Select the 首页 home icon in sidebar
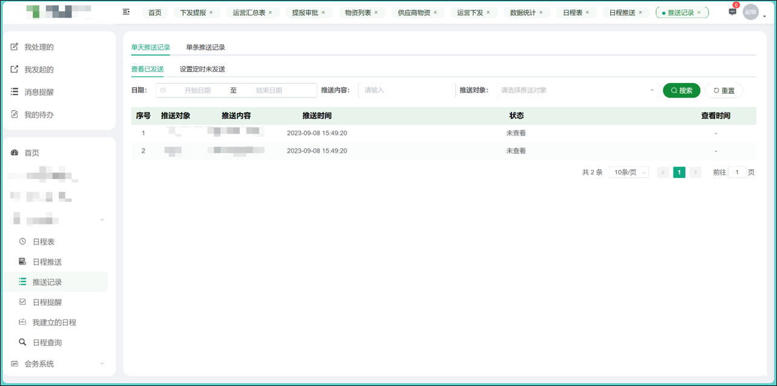Screen dimensions: 777x386 pyautogui.click(x=14, y=152)
